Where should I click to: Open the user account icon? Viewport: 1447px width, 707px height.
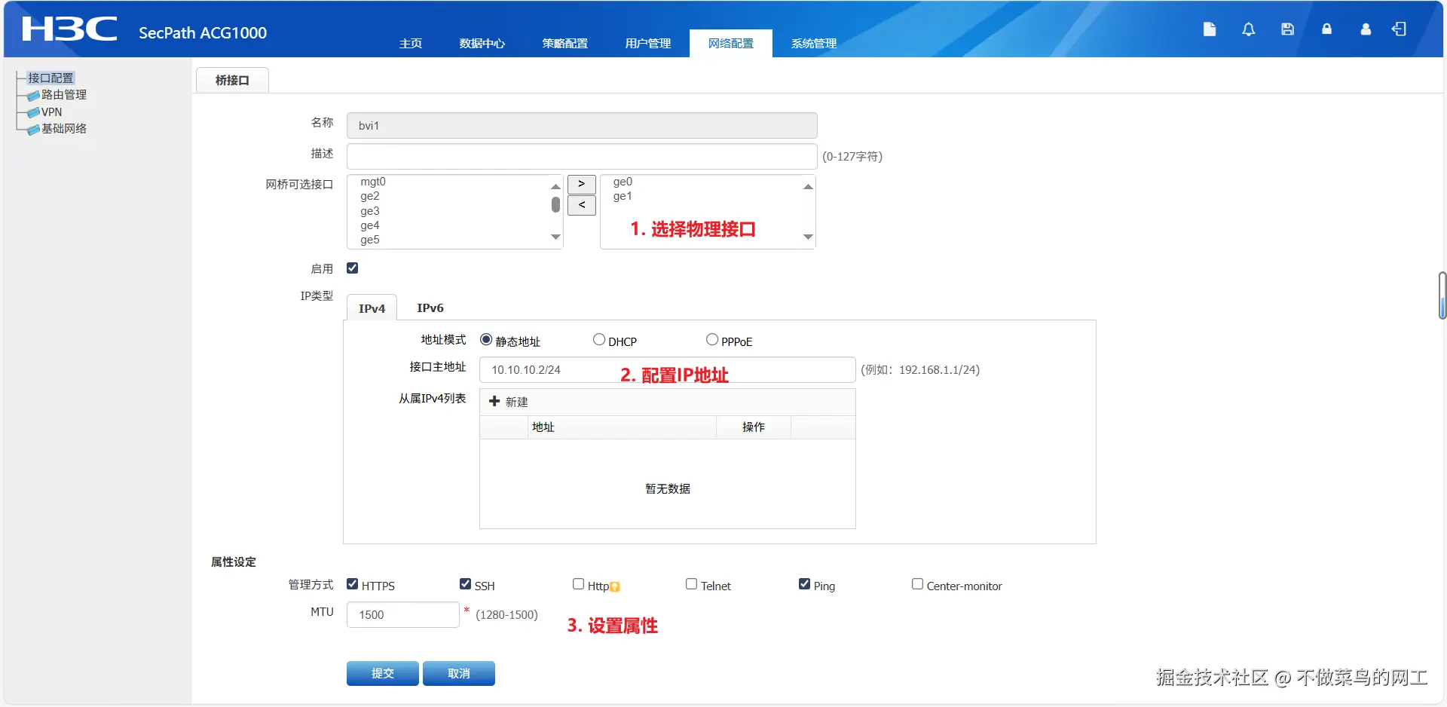coord(1366,29)
